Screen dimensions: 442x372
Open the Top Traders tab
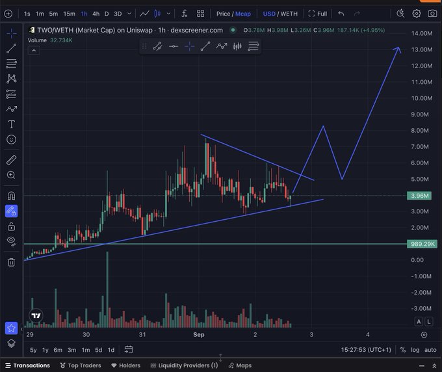[81, 365]
